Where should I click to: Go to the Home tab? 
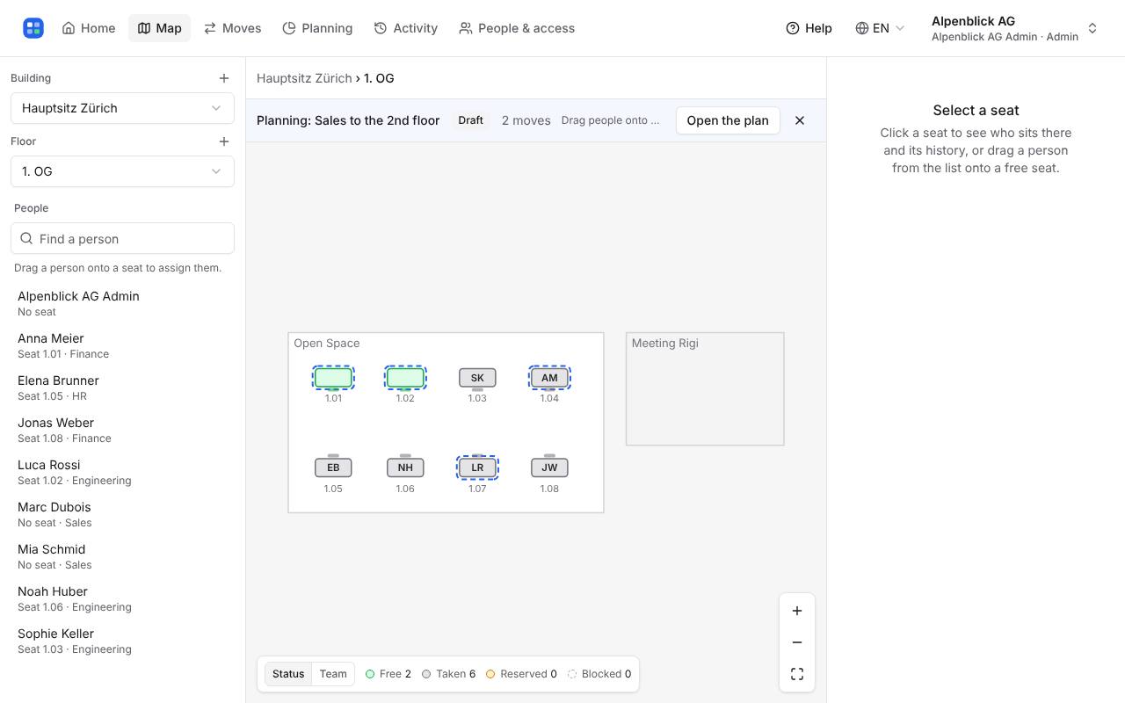89,28
